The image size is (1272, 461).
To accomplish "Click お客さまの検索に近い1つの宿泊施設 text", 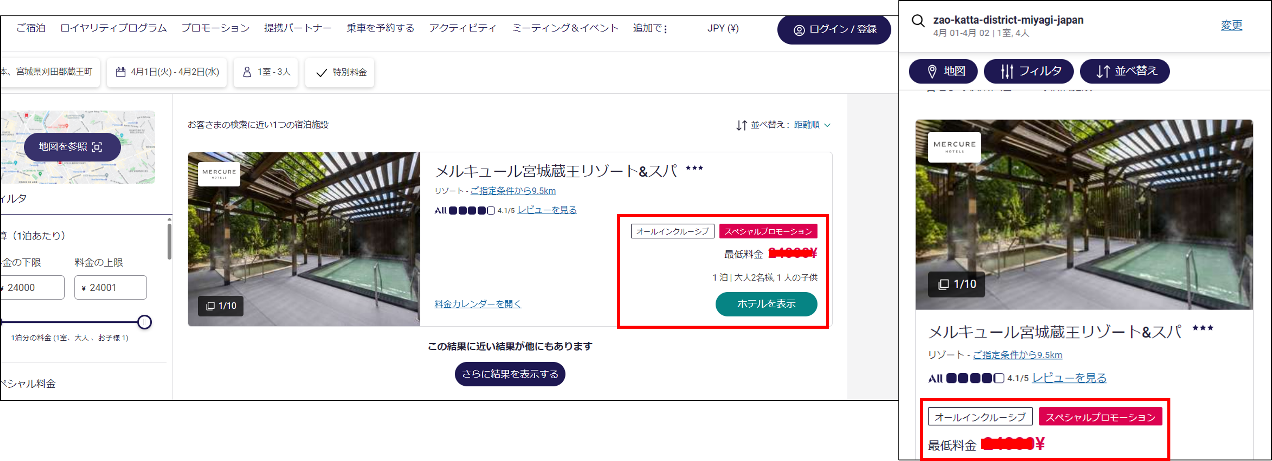I will pos(258,125).
